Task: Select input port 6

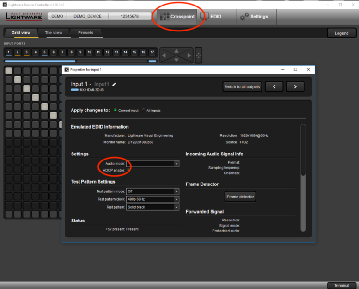Action: pos(53,52)
